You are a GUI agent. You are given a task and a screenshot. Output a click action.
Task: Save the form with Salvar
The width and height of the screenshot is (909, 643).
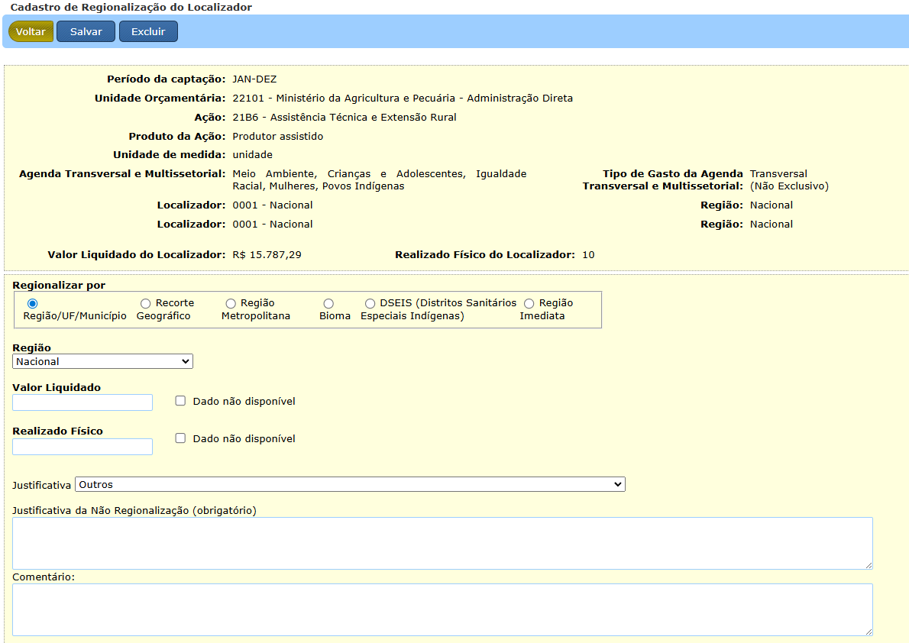click(x=86, y=31)
